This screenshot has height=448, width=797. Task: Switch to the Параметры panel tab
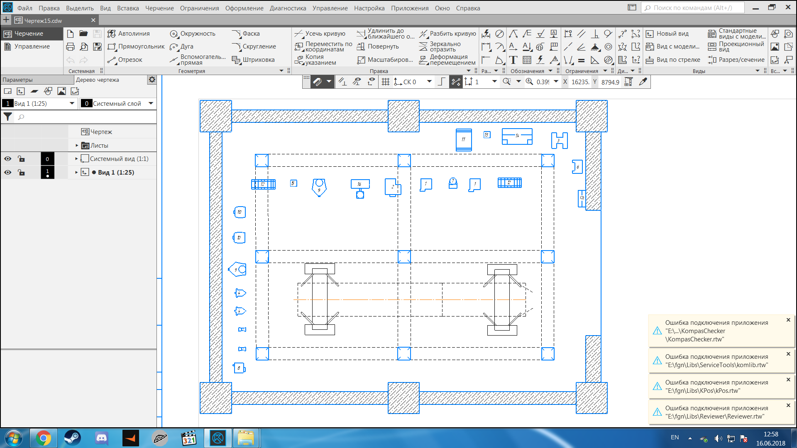pyautogui.click(x=17, y=80)
